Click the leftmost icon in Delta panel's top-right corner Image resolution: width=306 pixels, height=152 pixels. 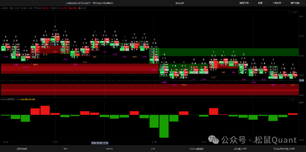289,99
